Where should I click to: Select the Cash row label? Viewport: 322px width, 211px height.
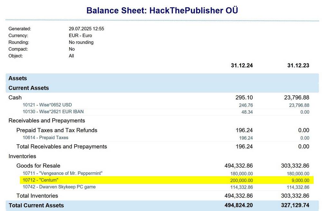pyautogui.click(x=15, y=97)
